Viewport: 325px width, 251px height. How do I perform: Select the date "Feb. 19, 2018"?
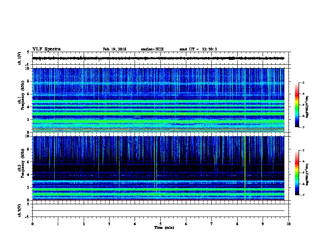114,49
